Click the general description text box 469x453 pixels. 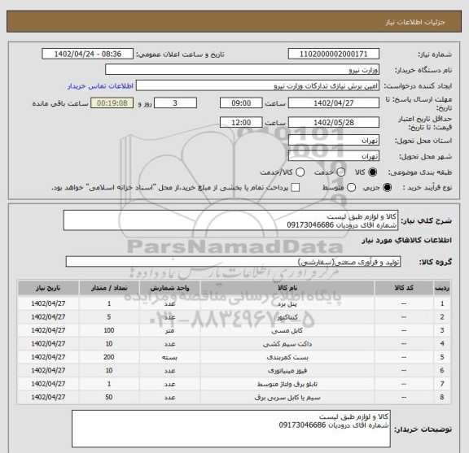[230, 220]
